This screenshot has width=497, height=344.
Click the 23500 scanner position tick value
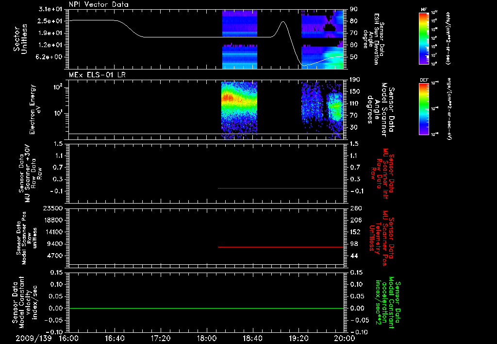[x=52, y=208]
